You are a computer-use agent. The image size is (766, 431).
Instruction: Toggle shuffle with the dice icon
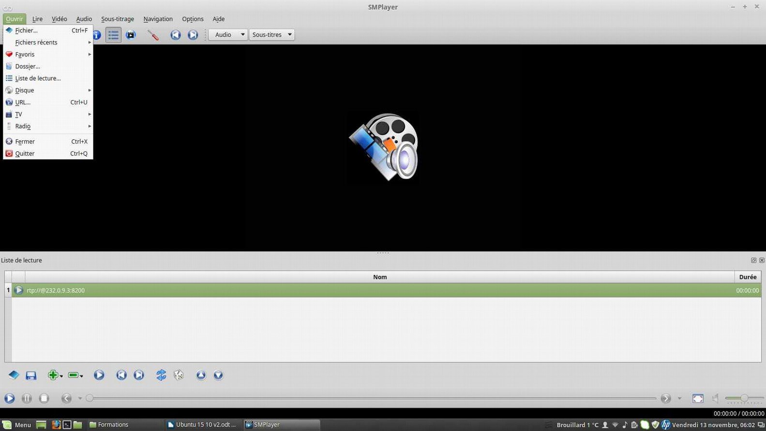pyautogui.click(x=179, y=375)
